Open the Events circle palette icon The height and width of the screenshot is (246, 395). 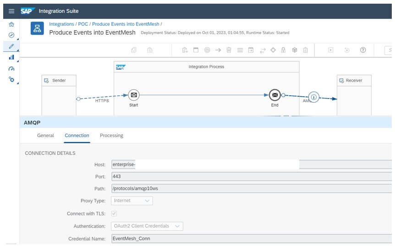[x=207, y=50]
